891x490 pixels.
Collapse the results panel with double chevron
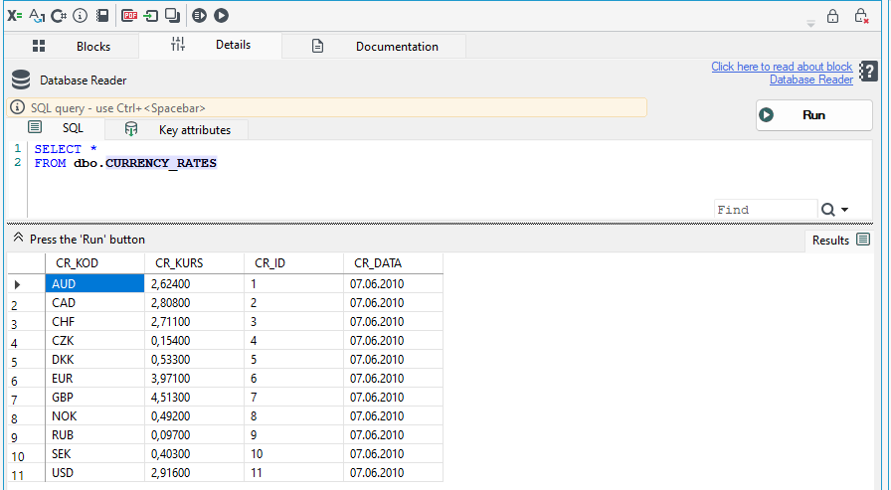[18, 238]
